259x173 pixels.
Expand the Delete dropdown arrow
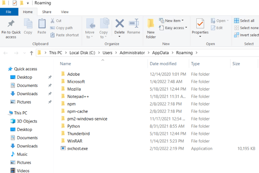pos(119,36)
